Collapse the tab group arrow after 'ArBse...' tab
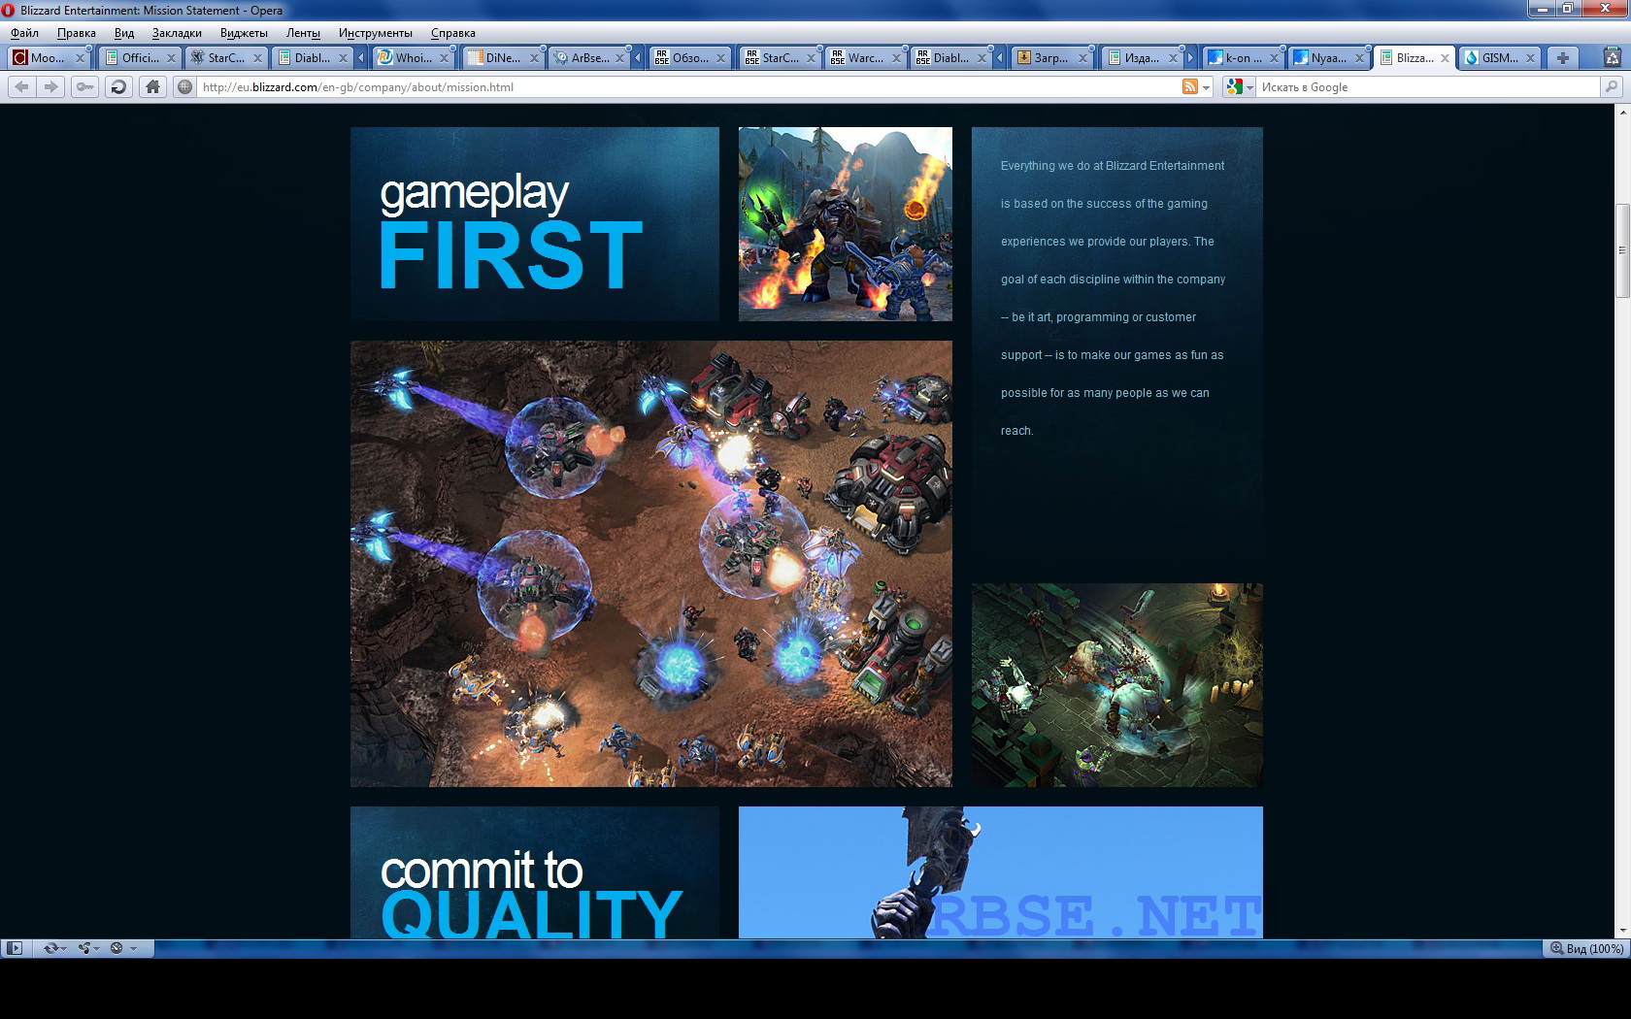 click(x=638, y=58)
